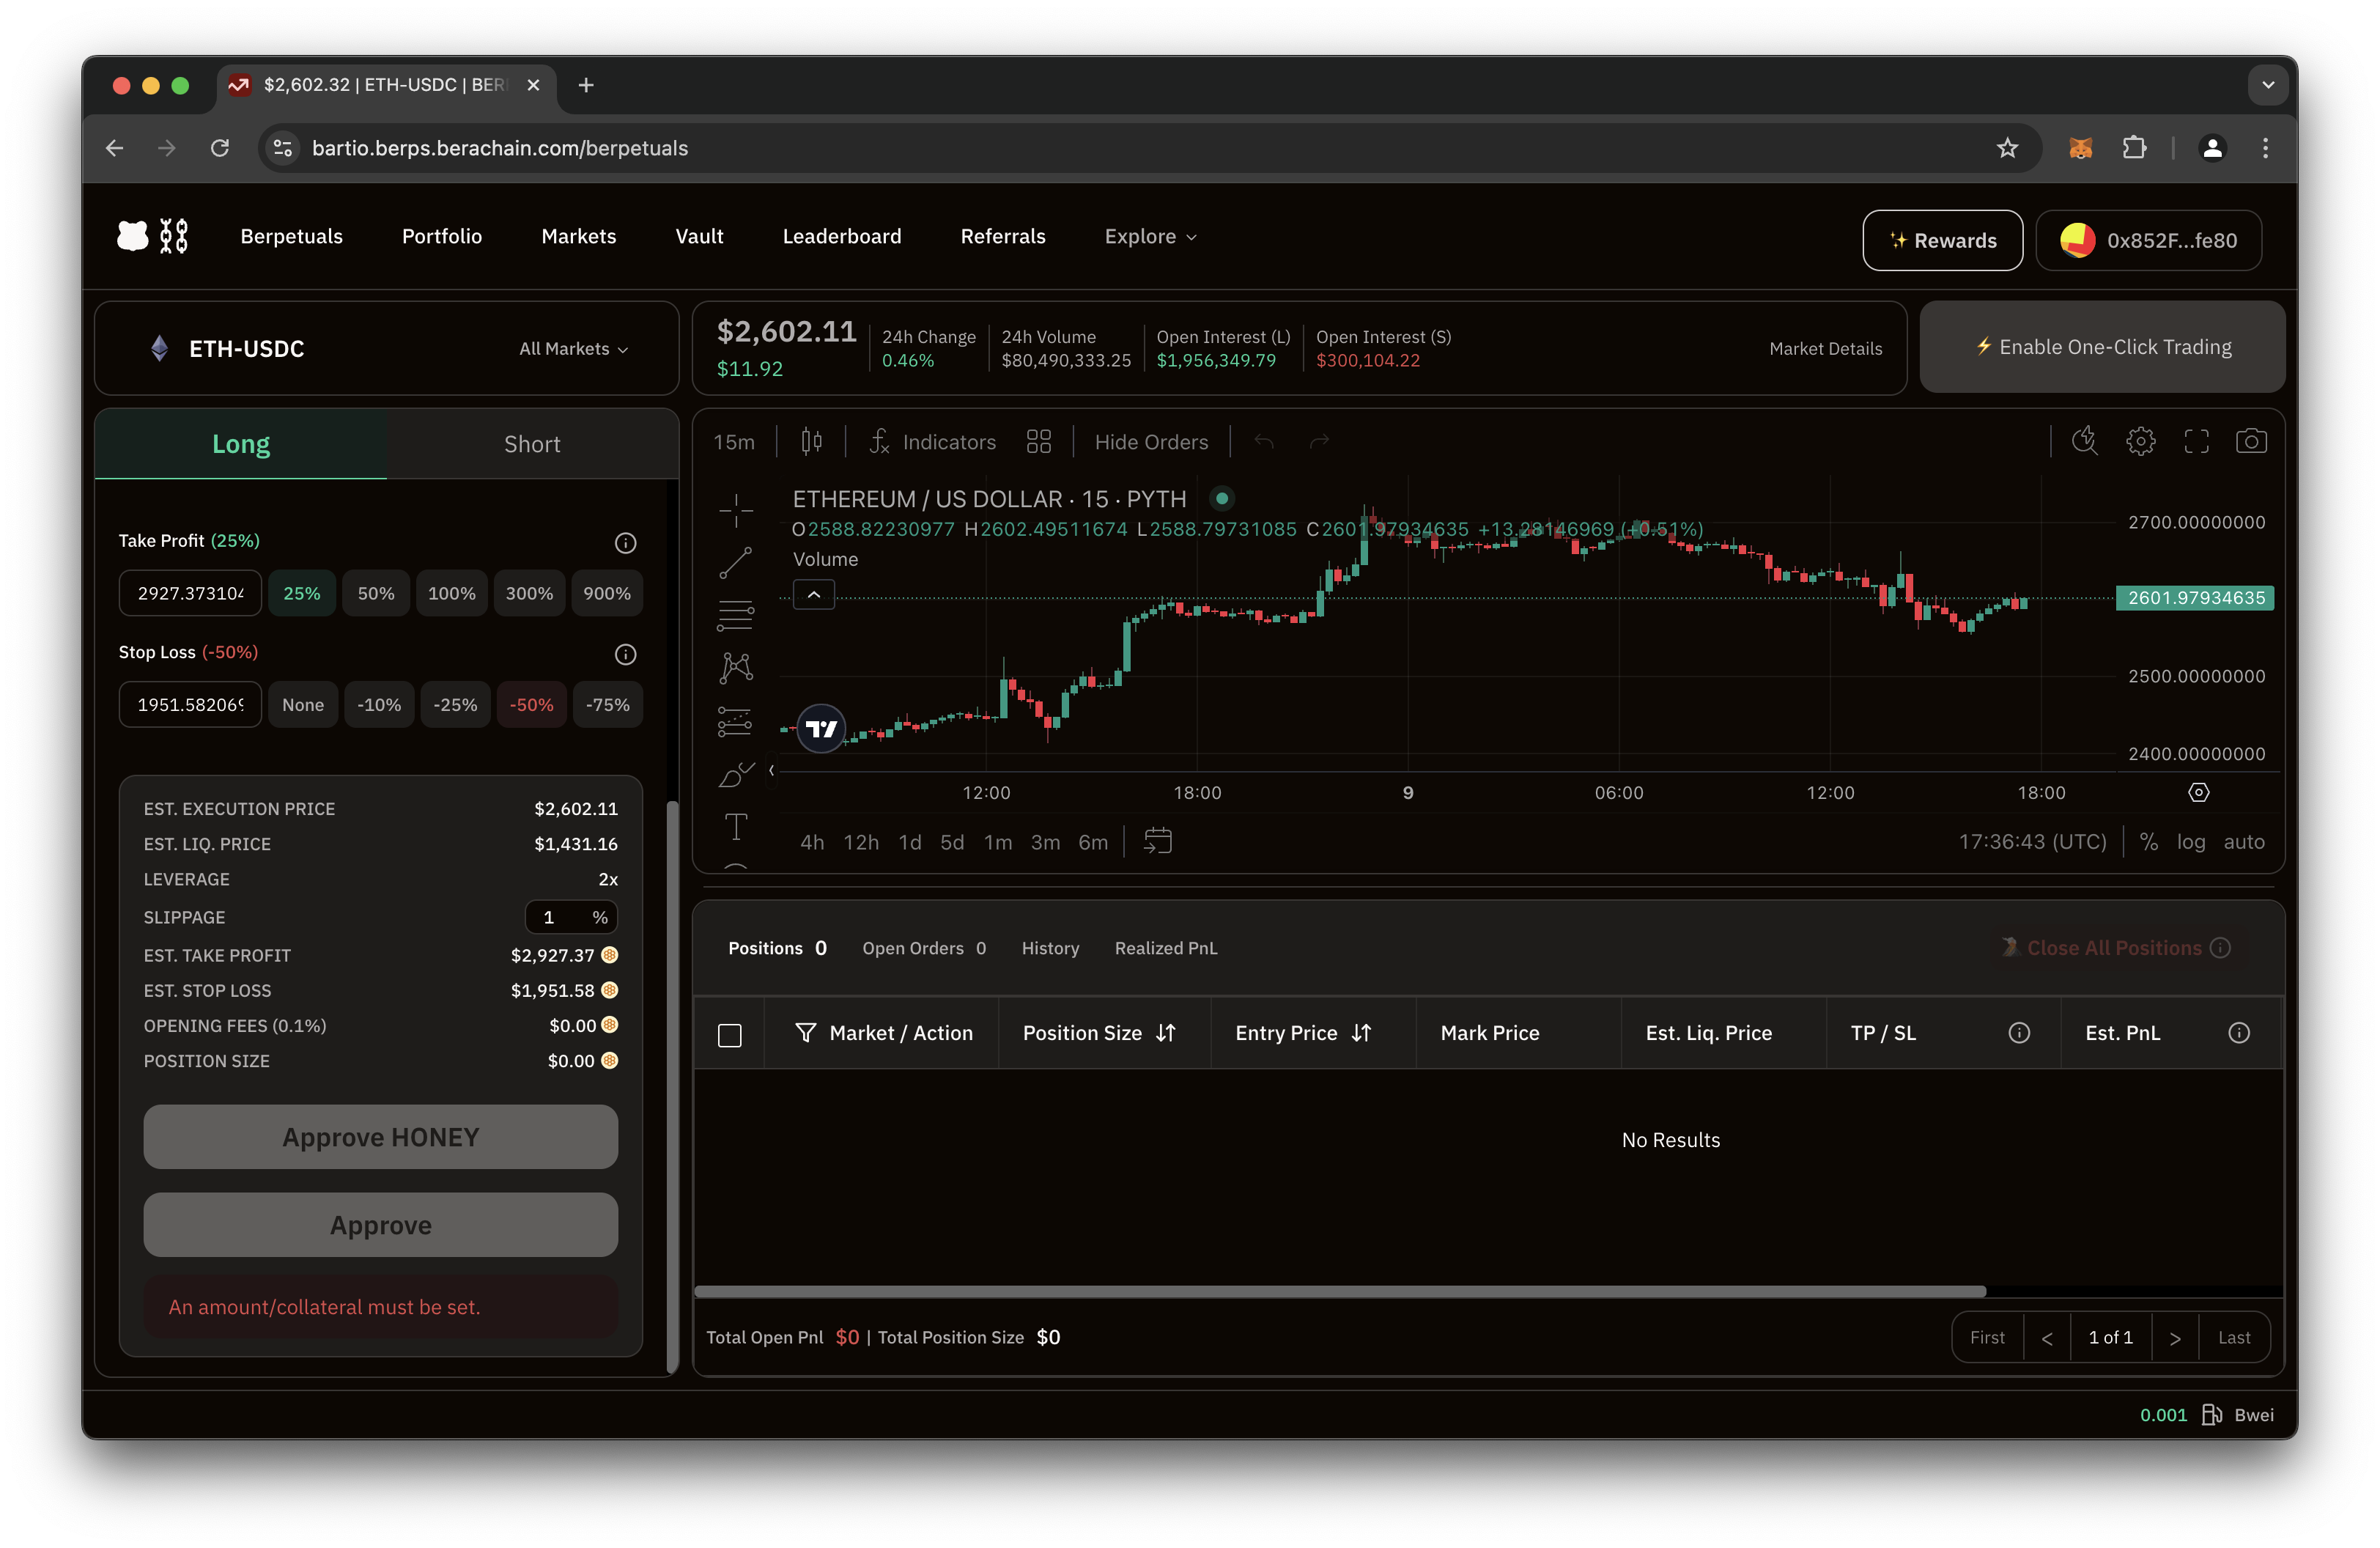Screen dimensions: 2380x1548
Task: Click the order panel vertical scrollbar
Action: [673, 1087]
